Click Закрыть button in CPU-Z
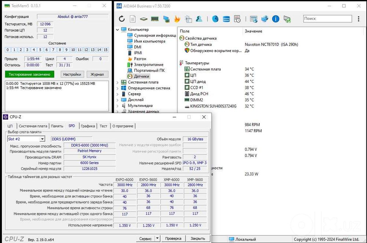 click(x=198, y=239)
